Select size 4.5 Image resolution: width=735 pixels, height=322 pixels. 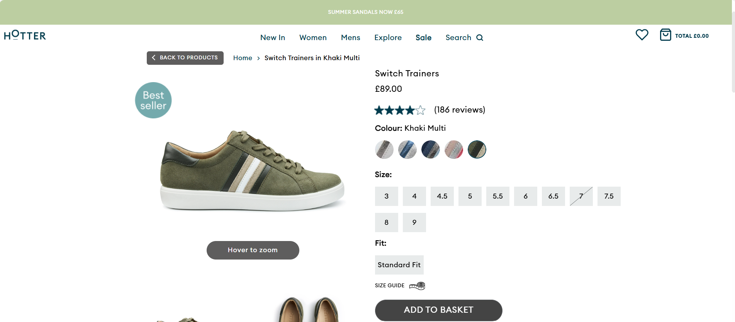442,196
